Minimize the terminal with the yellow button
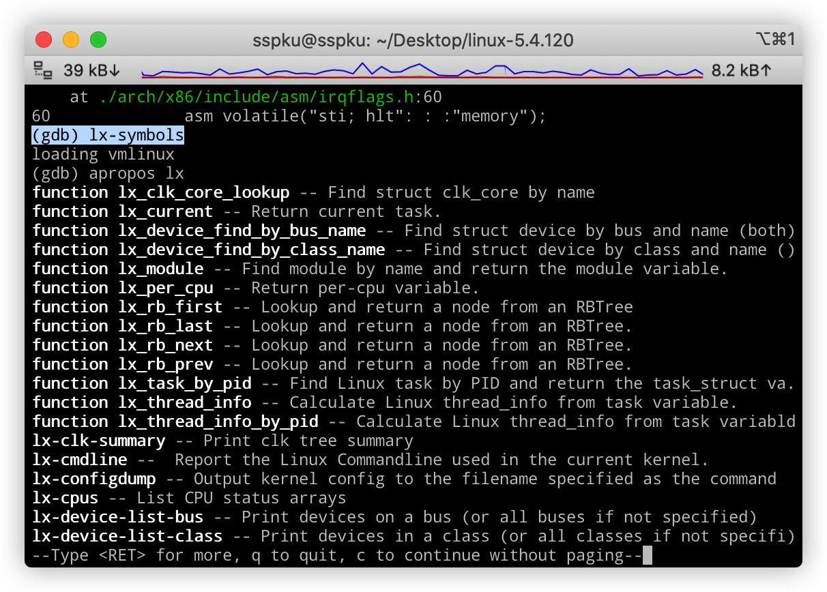The height and width of the screenshot is (592, 827). click(71, 40)
